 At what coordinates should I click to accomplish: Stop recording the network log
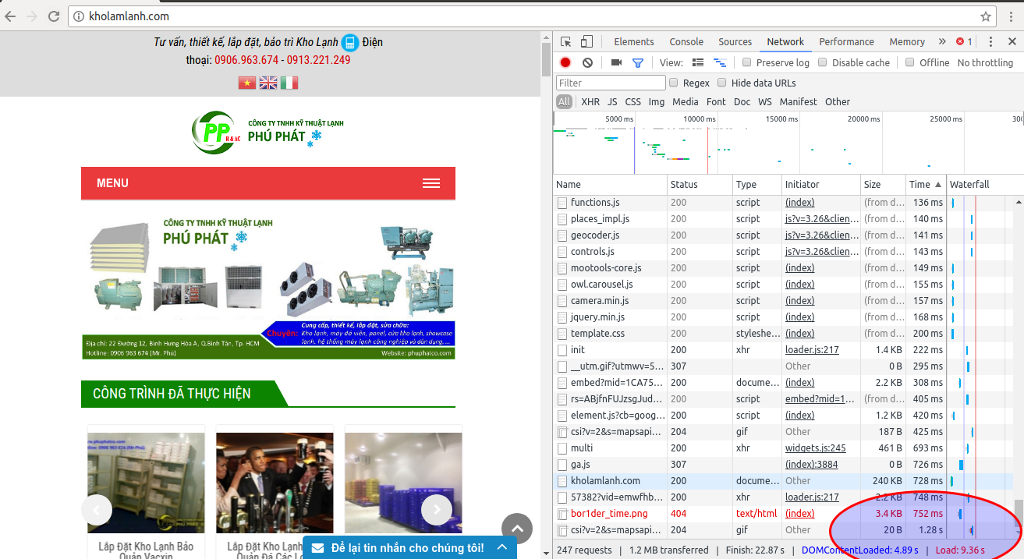pyautogui.click(x=565, y=62)
